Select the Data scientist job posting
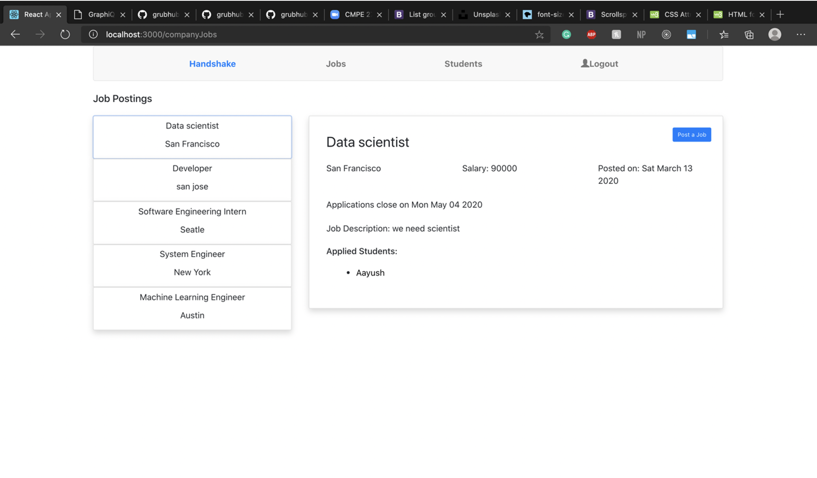Screen dimensions: 817x478 (x=192, y=137)
